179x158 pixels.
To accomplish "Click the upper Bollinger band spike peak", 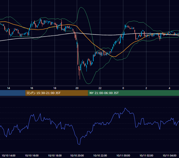I will pos(81,8).
